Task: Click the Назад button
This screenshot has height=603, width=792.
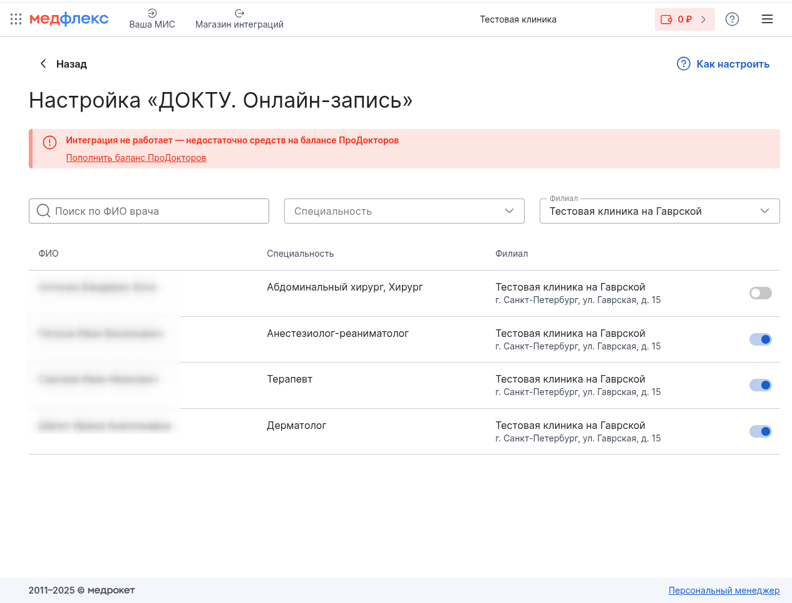Action: 63,64
